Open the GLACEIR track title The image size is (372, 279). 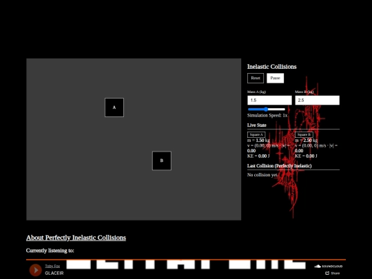point(54,273)
